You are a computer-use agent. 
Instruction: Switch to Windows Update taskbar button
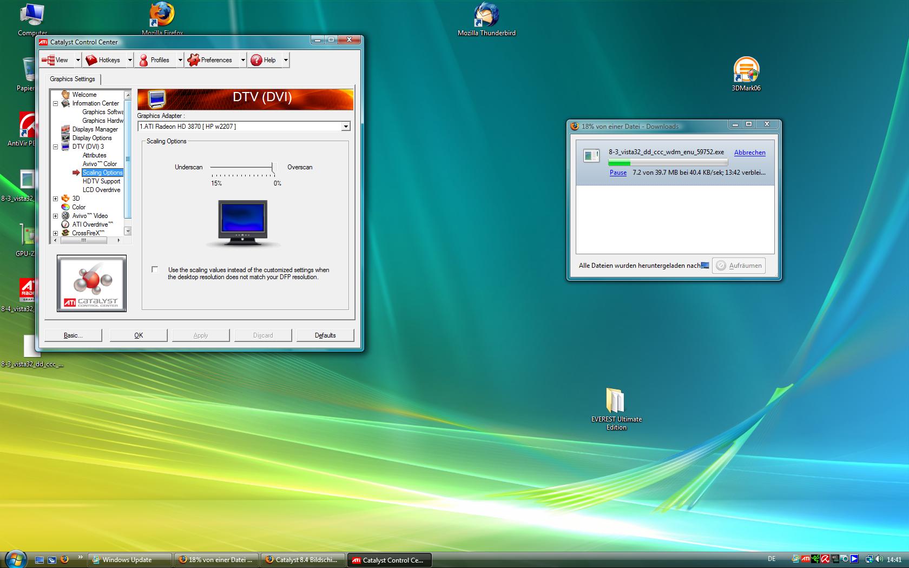(x=130, y=560)
